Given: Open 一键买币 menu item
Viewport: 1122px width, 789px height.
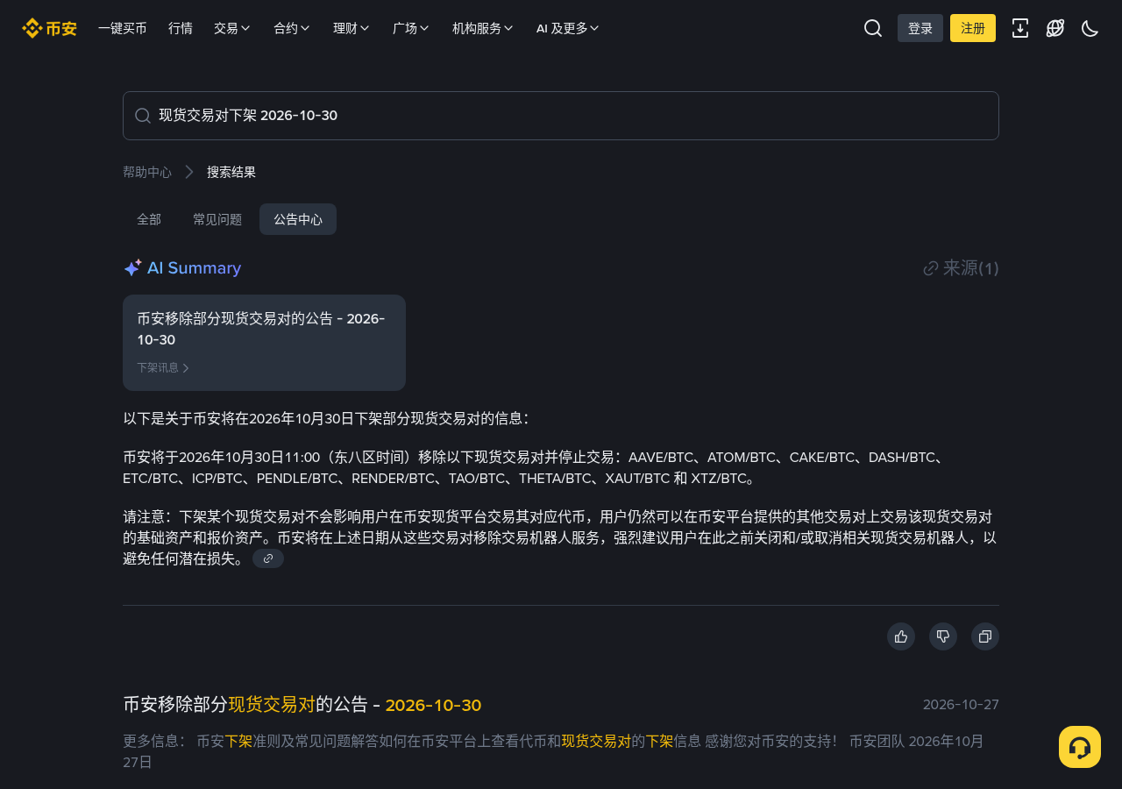Looking at the screenshot, I should 123,28.
